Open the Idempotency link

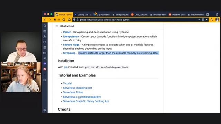click(x=71, y=37)
